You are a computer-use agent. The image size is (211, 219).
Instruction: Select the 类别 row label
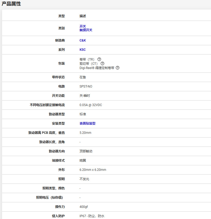tap(61, 28)
